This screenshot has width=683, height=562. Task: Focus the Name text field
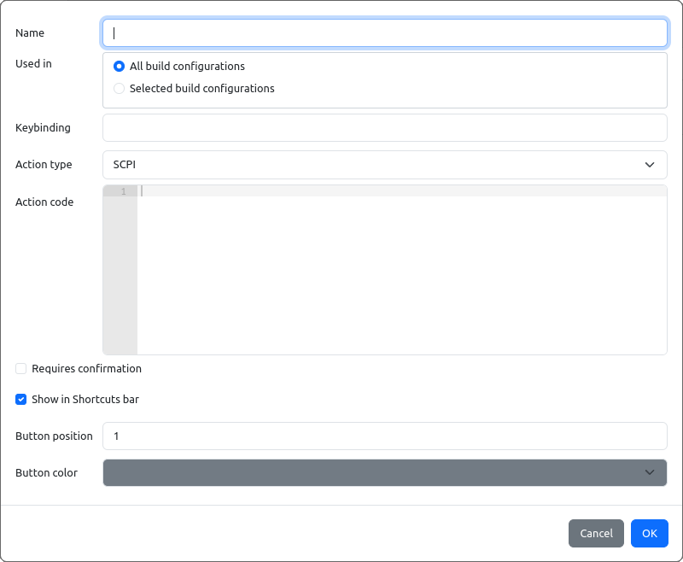tap(385, 32)
